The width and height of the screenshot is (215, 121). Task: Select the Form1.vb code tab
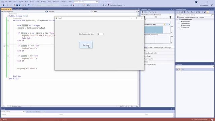pos(4,9)
